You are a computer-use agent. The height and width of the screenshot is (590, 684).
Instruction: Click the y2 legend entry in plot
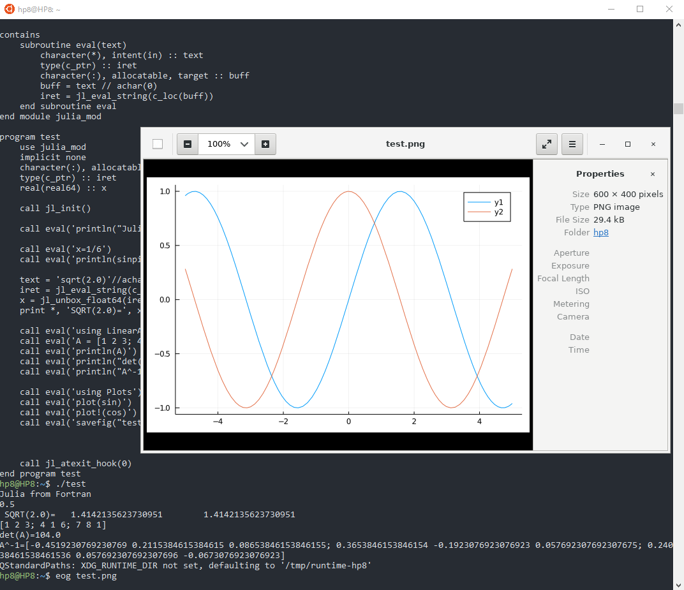point(485,212)
